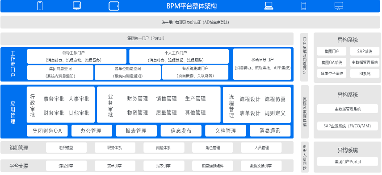
Task: Click the 应用管理 section label
Action: (x=13, y=112)
